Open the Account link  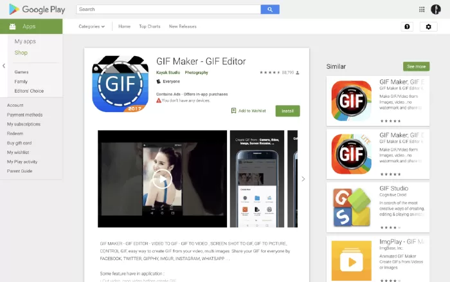(15, 105)
